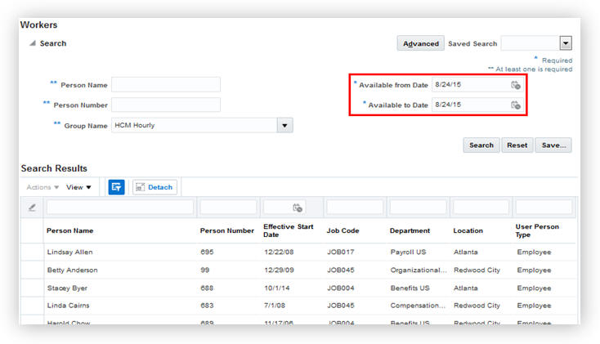Screen dimensions: 600x344
Task: Sort by Person Number column header
Action: pyautogui.click(x=227, y=230)
